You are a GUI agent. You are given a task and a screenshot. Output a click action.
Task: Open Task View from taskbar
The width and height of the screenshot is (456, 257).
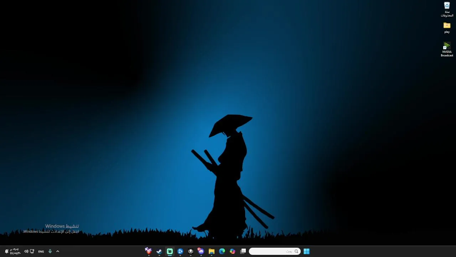point(243,251)
